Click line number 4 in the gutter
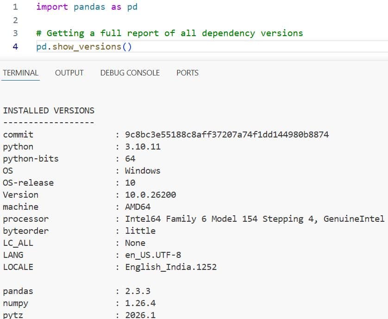The height and width of the screenshot is (319, 388). [15, 46]
